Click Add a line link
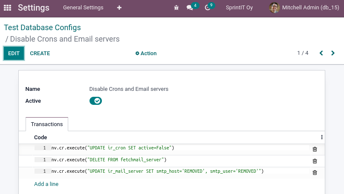 tap(46, 184)
